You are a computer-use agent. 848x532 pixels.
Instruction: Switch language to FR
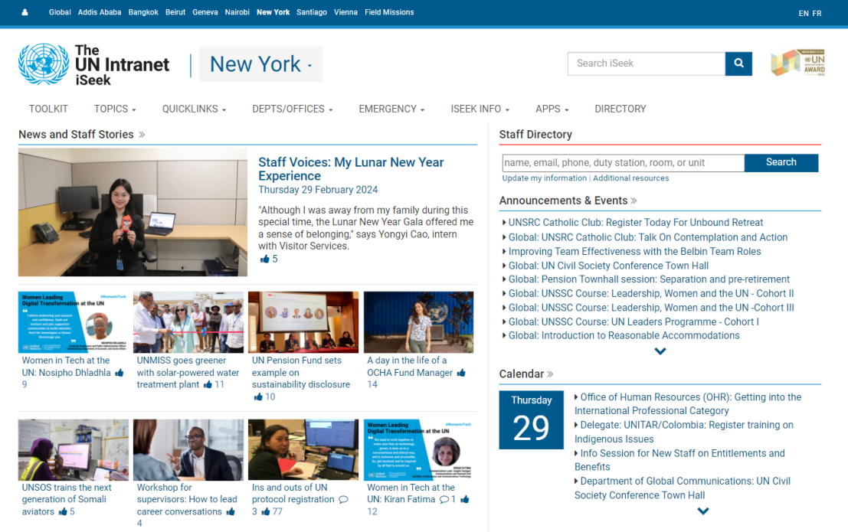[x=817, y=13]
